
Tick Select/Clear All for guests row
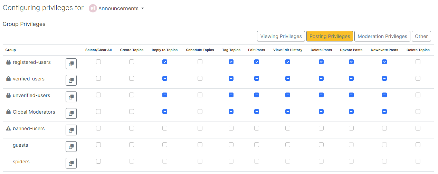(x=98, y=145)
